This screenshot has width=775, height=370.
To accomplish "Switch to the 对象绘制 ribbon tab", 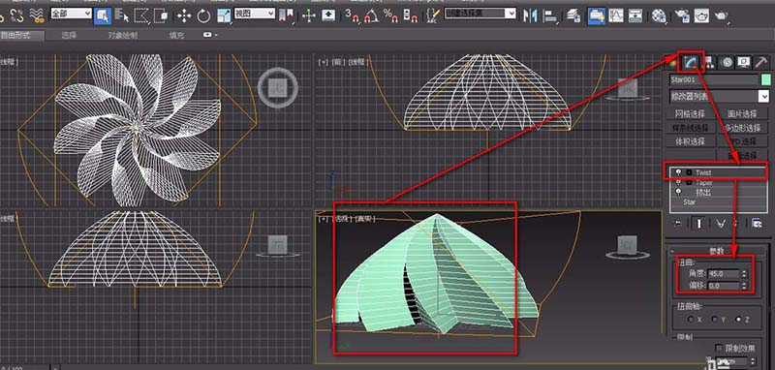I will tap(123, 36).
